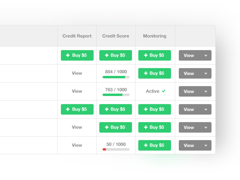Buy the credit report in the first row
Viewport: 240px width, 180px height.
pyautogui.click(x=77, y=55)
